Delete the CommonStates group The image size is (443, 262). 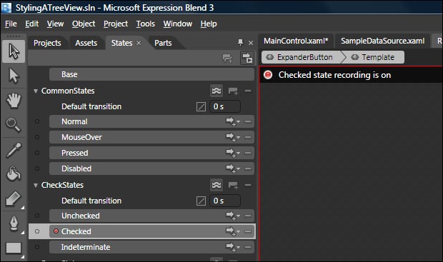(248, 91)
